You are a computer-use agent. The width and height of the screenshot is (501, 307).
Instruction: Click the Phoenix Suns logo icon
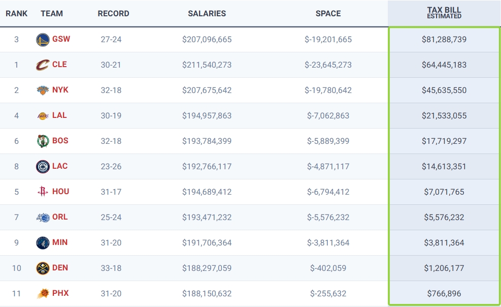[43, 294]
